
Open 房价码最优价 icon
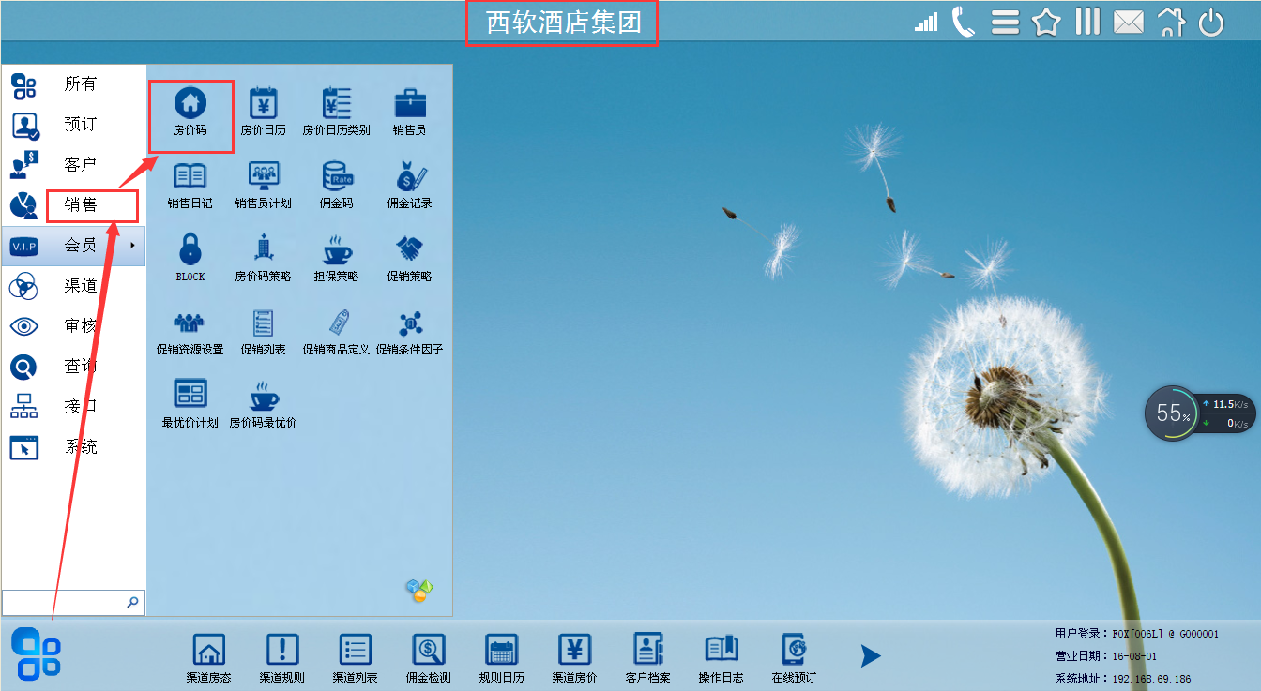click(x=264, y=403)
